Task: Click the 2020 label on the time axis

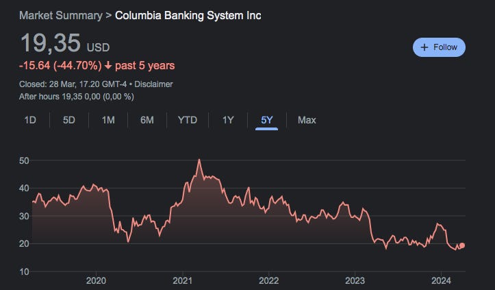Action: tap(96, 280)
